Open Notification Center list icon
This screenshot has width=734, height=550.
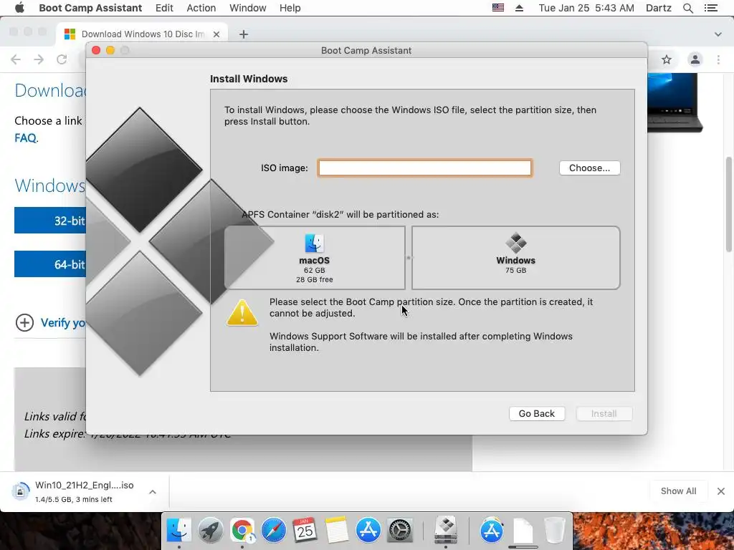tap(711, 8)
